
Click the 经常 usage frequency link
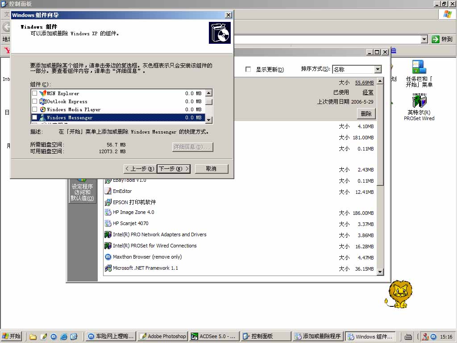368,92
